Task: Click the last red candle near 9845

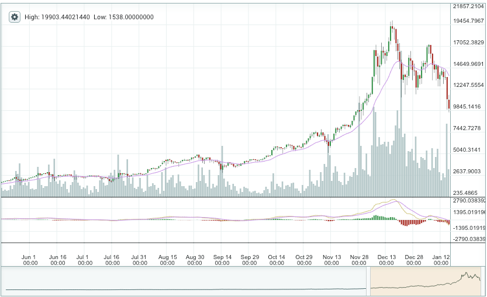Action: pos(449,103)
